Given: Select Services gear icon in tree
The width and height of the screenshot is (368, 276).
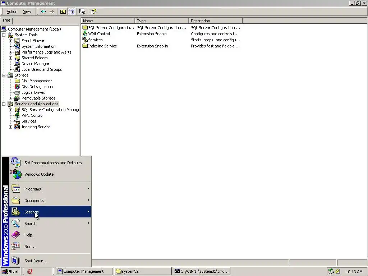Looking at the screenshot, I should click(17, 121).
